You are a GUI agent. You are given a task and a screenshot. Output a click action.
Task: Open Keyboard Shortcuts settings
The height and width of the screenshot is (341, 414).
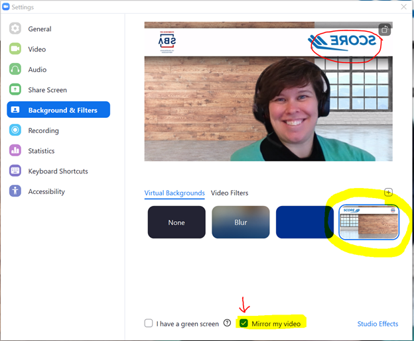point(58,171)
